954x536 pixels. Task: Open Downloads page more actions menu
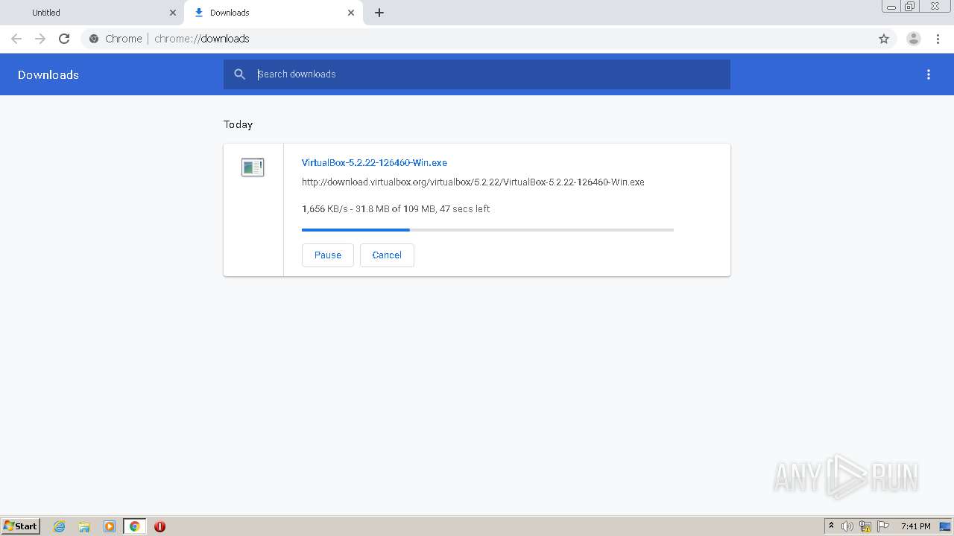pos(929,74)
